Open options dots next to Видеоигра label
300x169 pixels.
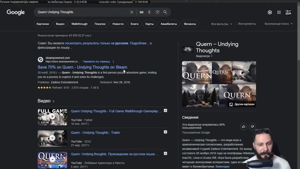211,56
